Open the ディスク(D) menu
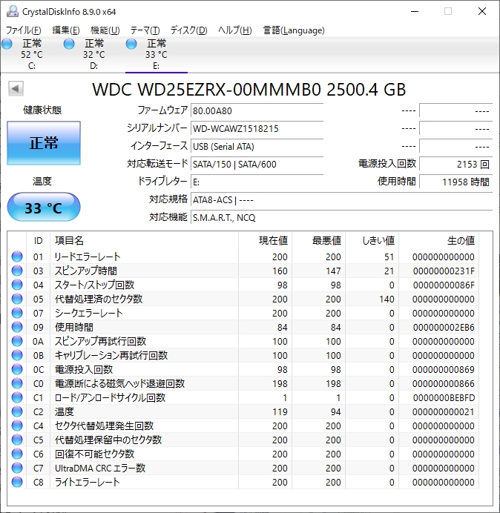Image resolution: width=500 pixels, height=513 pixels. [189, 30]
